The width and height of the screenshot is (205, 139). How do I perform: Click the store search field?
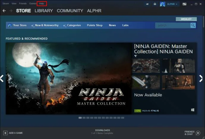173,25
